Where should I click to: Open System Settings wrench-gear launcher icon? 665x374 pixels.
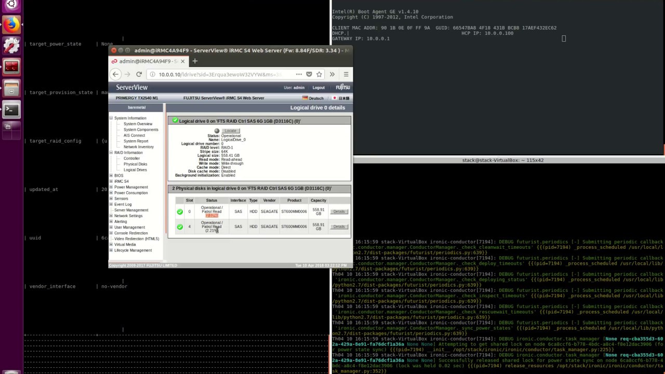[11, 46]
